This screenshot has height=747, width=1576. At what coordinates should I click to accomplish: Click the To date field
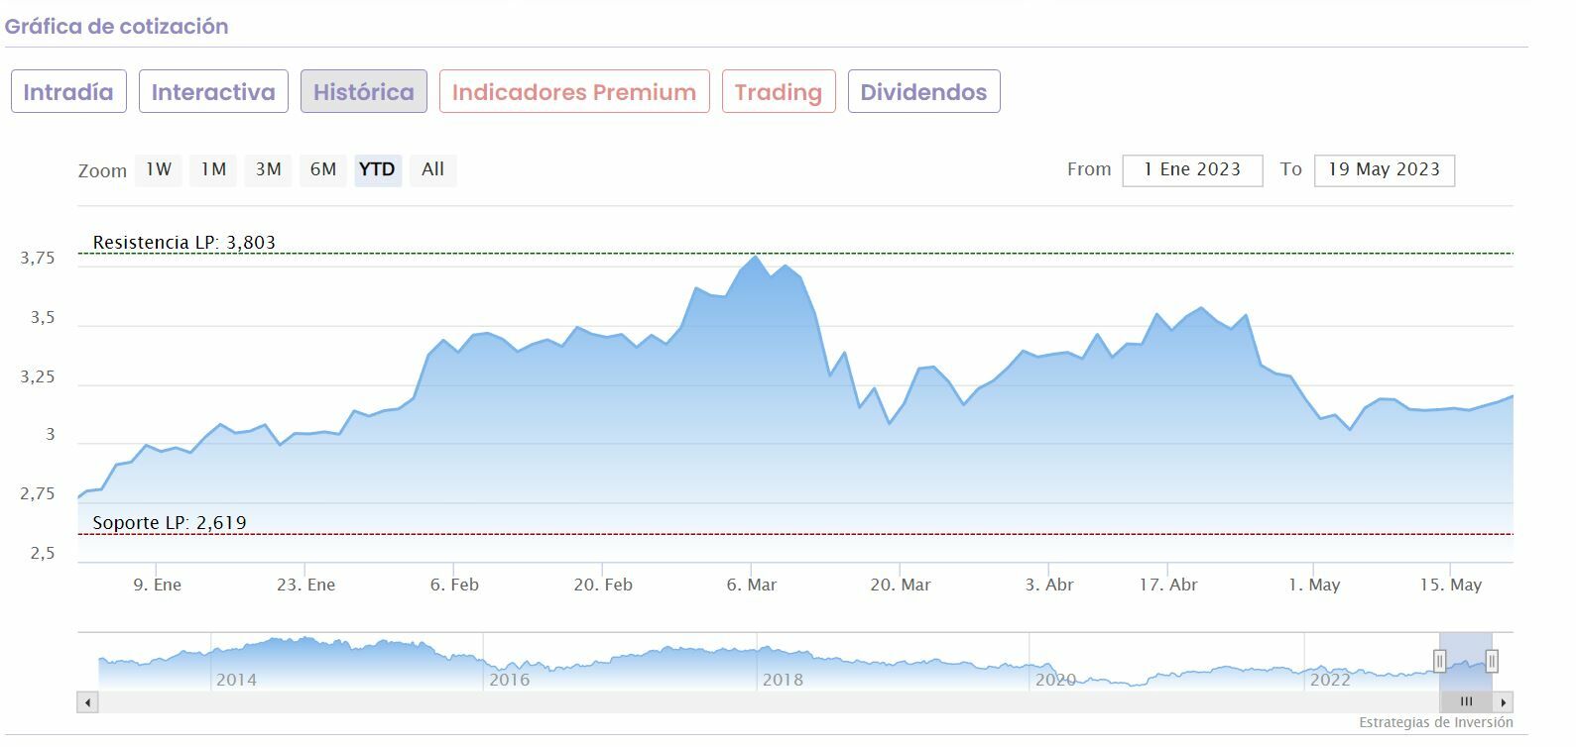click(1384, 170)
